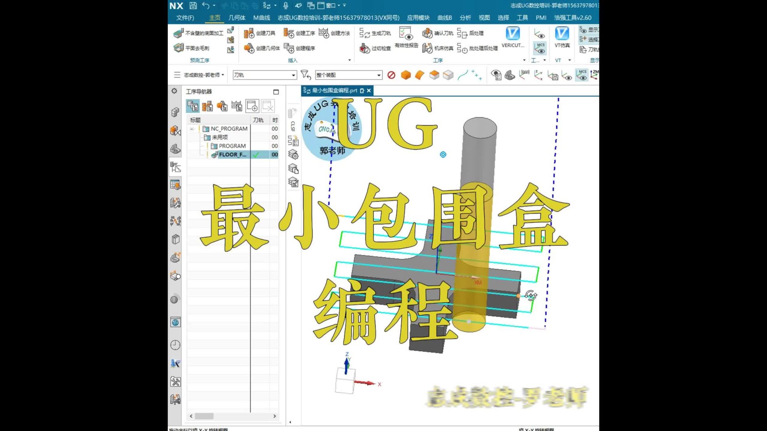Click 创建程序 create program button

click(299, 48)
